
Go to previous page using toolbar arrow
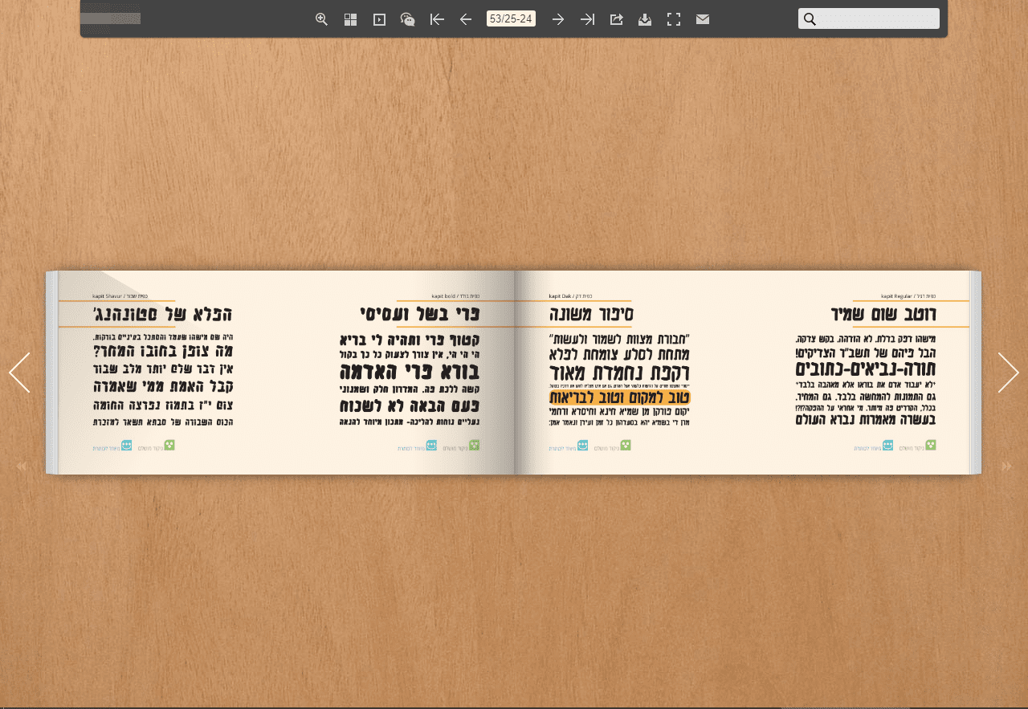click(x=466, y=19)
